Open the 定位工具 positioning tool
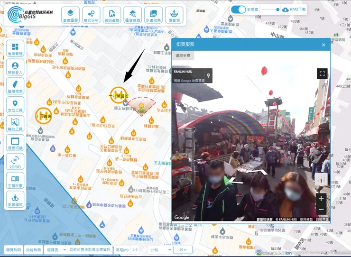Screen dimensions: 351x257 (15, 105)
